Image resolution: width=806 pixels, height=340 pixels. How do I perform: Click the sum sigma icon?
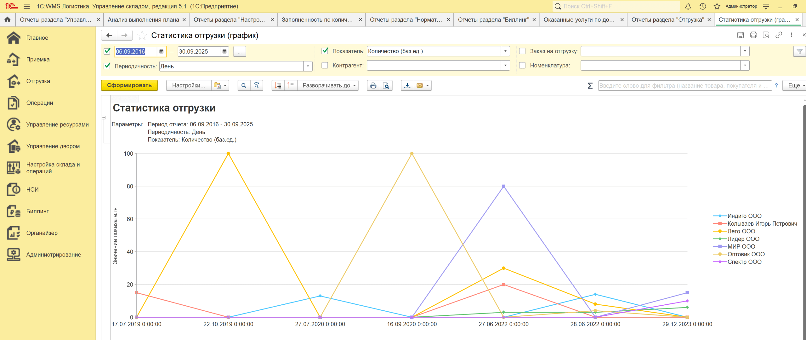(590, 86)
